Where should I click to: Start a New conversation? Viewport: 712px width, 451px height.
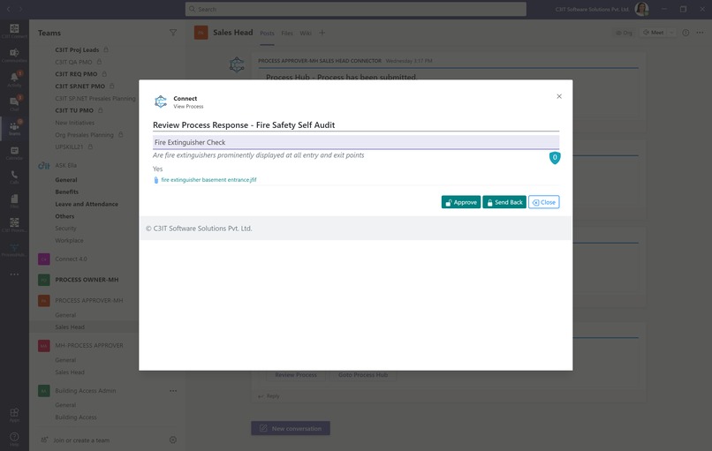(291, 428)
